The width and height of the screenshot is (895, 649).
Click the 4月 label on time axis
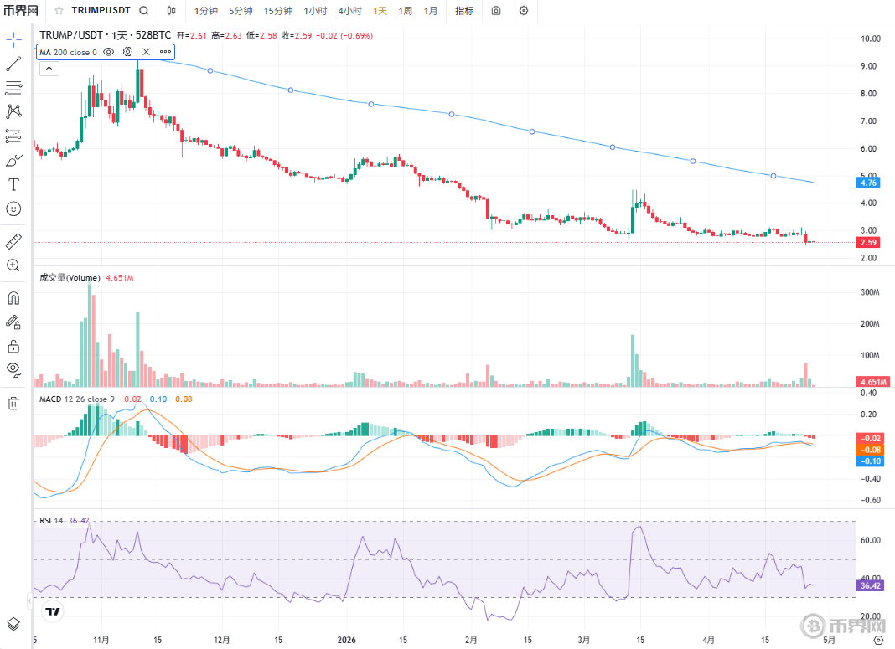(708, 640)
